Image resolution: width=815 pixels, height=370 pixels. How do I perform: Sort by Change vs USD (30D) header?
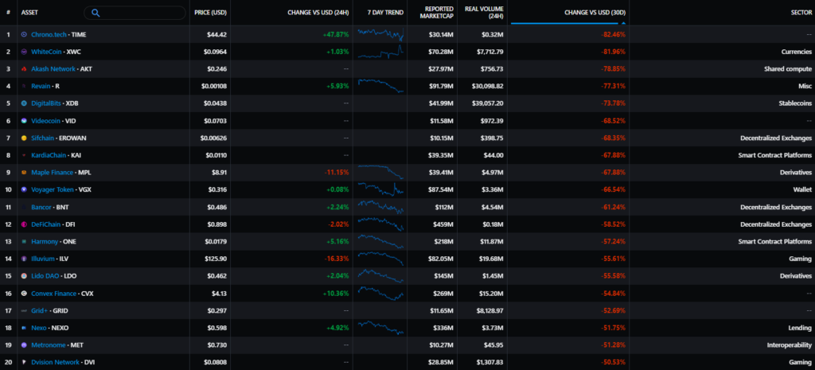[x=595, y=13]
